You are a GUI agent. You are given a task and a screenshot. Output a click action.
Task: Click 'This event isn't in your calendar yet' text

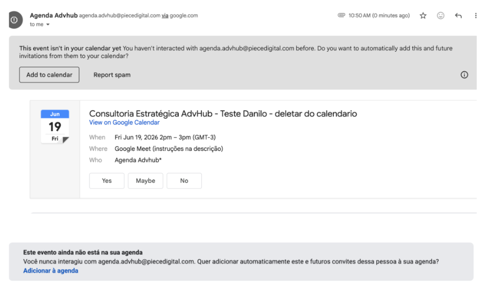[70, 48]
